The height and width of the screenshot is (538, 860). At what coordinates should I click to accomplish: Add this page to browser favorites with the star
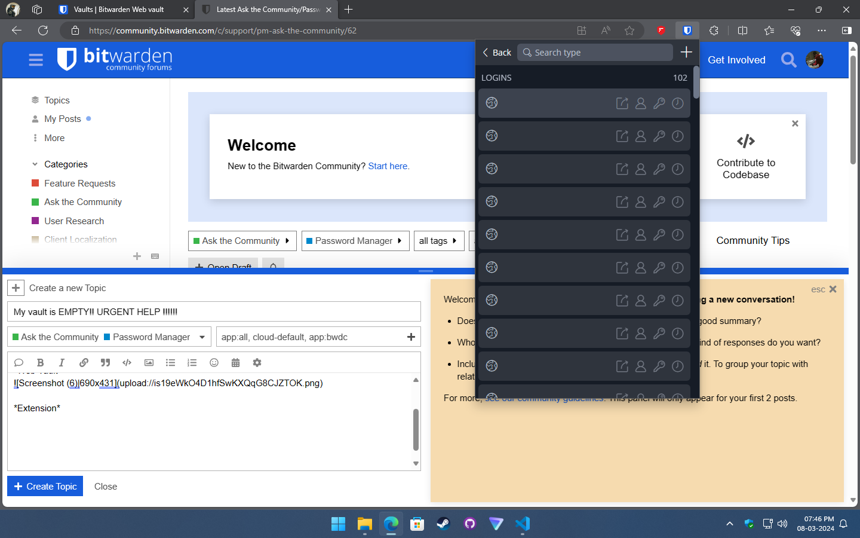pos(629,30)
